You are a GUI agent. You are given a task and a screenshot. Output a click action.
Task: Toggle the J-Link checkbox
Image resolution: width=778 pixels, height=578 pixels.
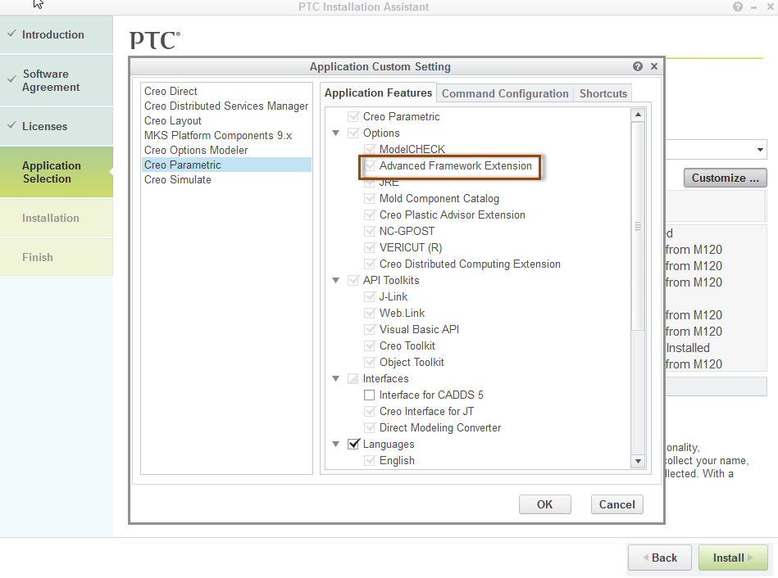tap(369, 296)
